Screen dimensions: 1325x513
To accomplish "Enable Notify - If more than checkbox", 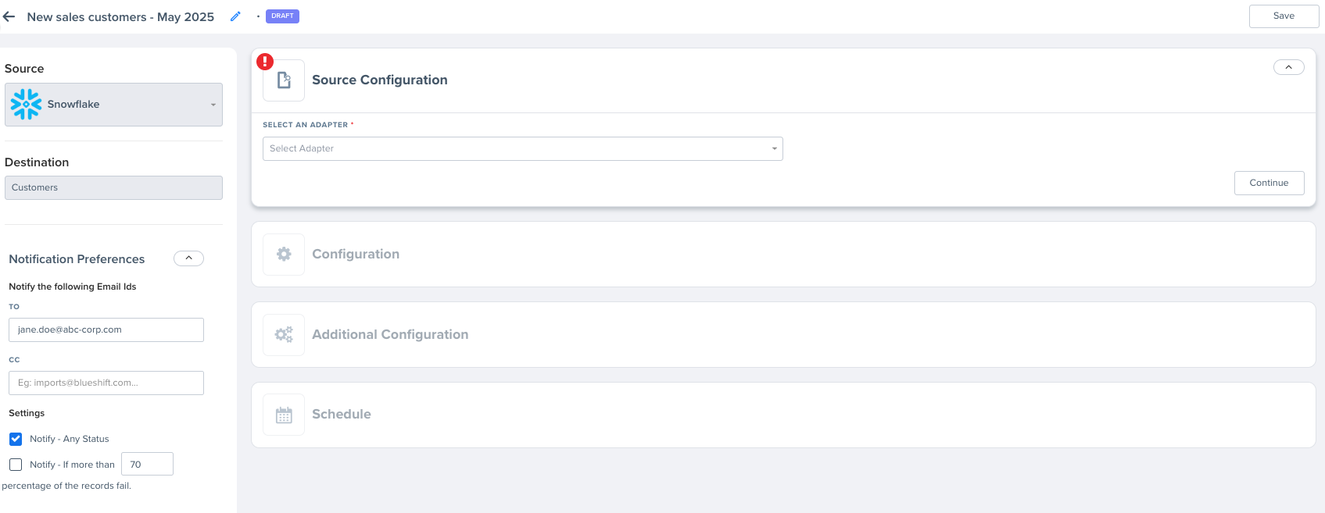I will pyautogui.click(x=16, y=465).
